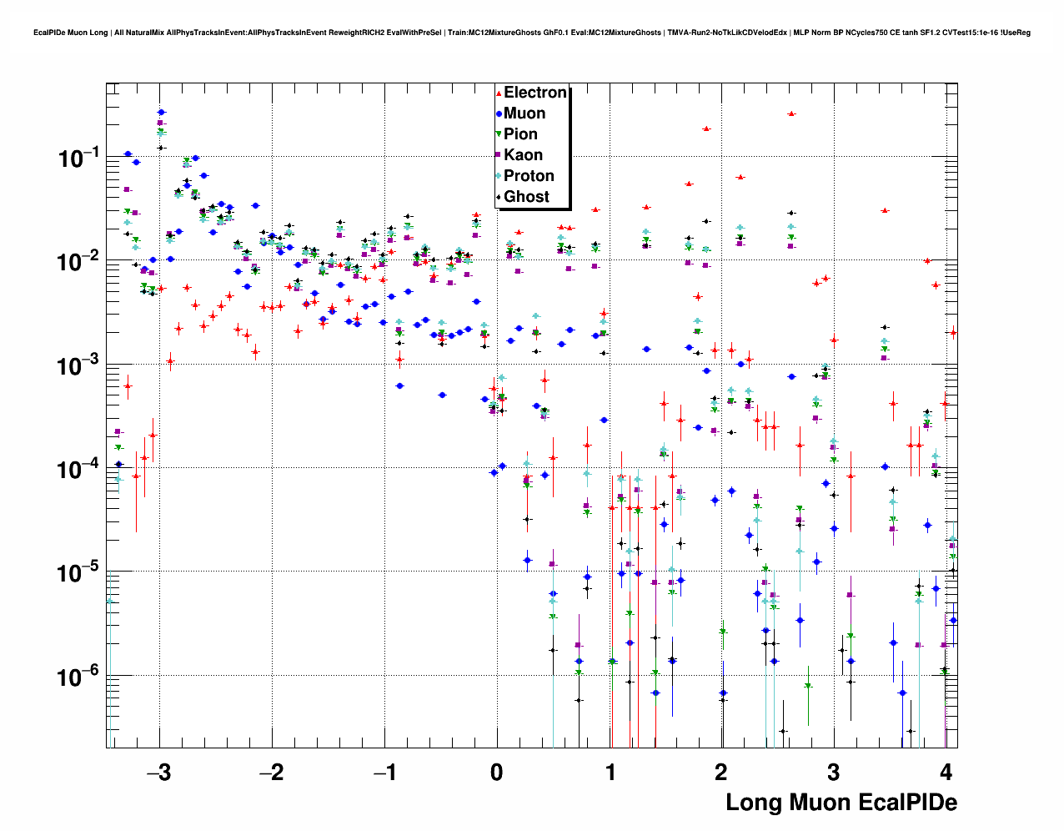The height and width of the screenshot is (831, 1064).
Task: Select the Electron legend label text
Action: click(x=535, y=93)
